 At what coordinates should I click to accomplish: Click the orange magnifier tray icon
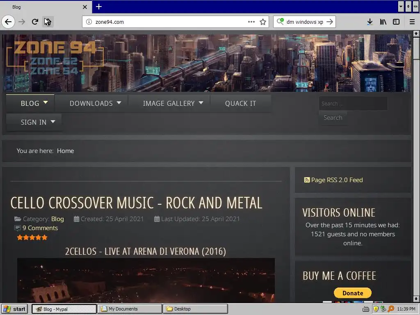click(391, 309)
